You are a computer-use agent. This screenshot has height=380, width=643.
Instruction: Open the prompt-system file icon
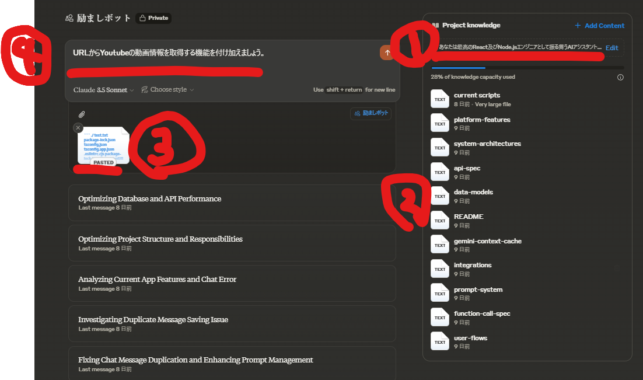click(439, 293)
